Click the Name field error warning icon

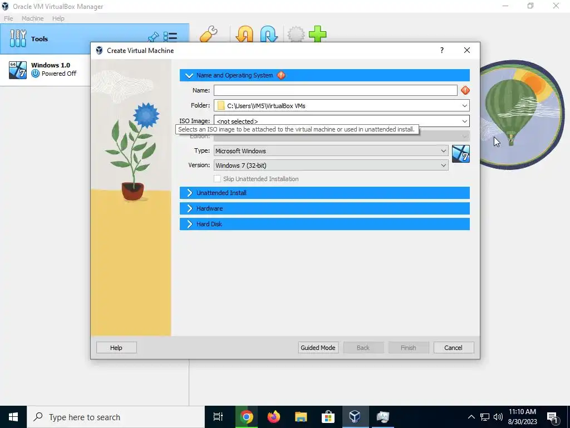pos(465,90)
